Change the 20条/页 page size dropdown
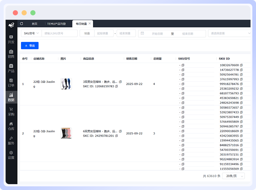256x190 pixels. tap(233, 176)
